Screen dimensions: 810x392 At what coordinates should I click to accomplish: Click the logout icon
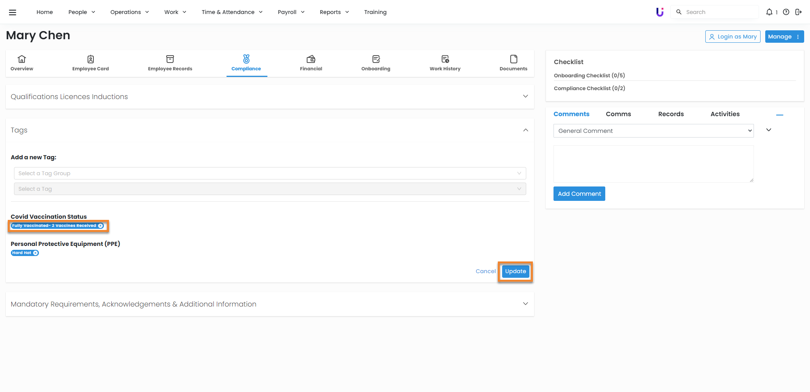pyautogui.click(x=798, y=12)
